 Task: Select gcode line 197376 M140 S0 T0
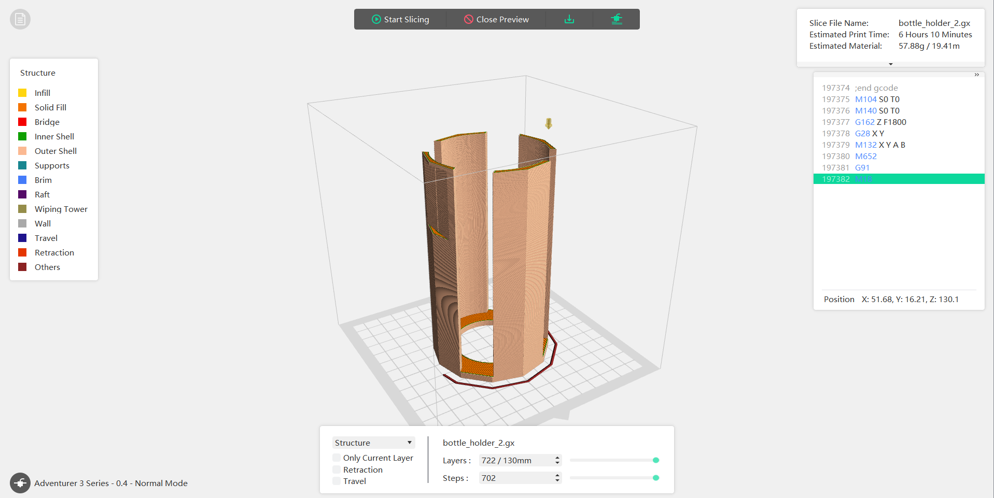coord(899,110)
